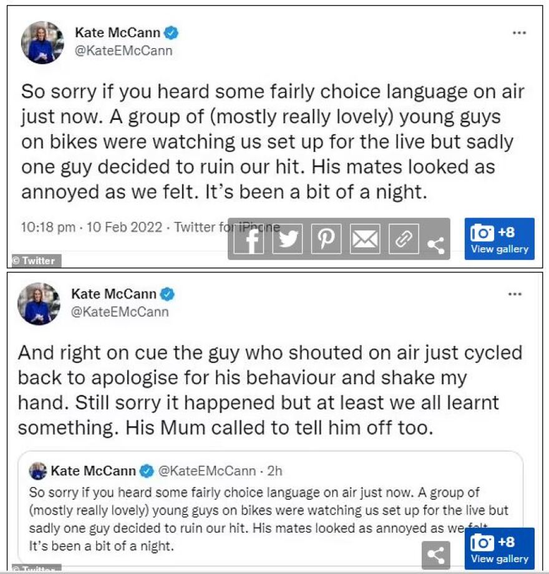Image resolution: width=549 pixels, height=574 pixels.
Task: Click the Kate McCann name in the second tweet
Action: coord(114,294)
